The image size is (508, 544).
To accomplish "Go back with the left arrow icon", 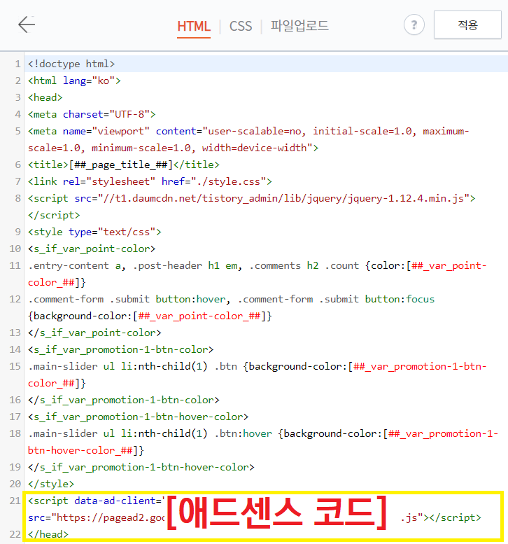I will (x=27, y=25).
